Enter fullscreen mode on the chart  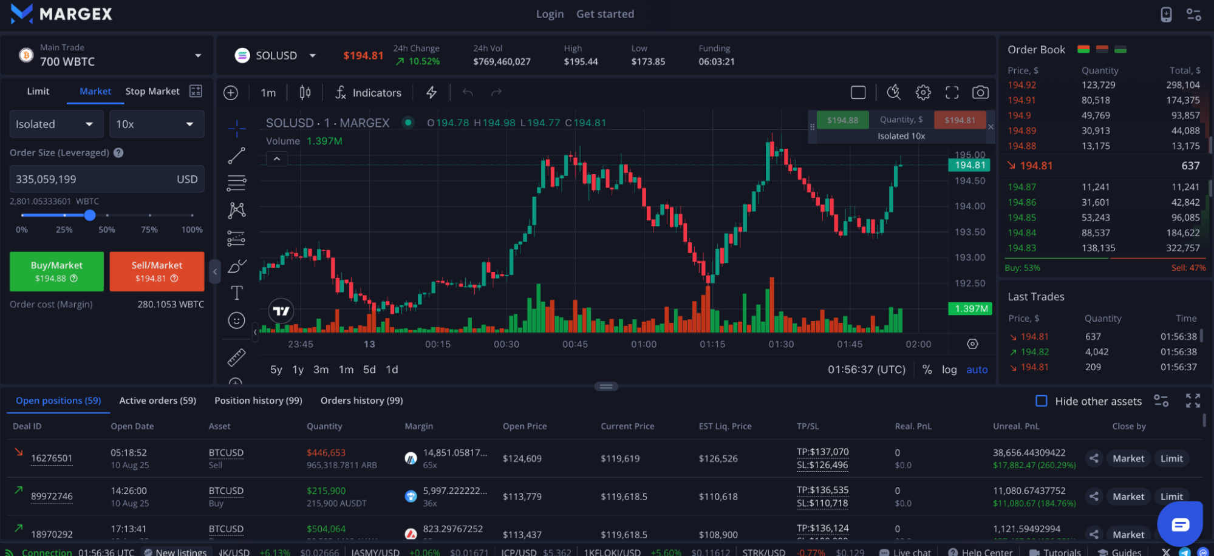tap(952, 92)
